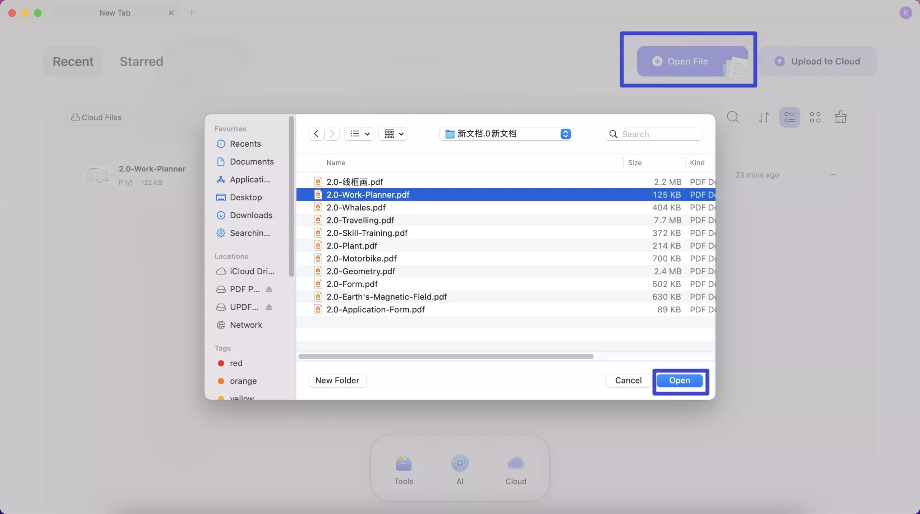Expand the grouping options dropdown
This screenshot has height=514, width=920.
tap(394, 134)
